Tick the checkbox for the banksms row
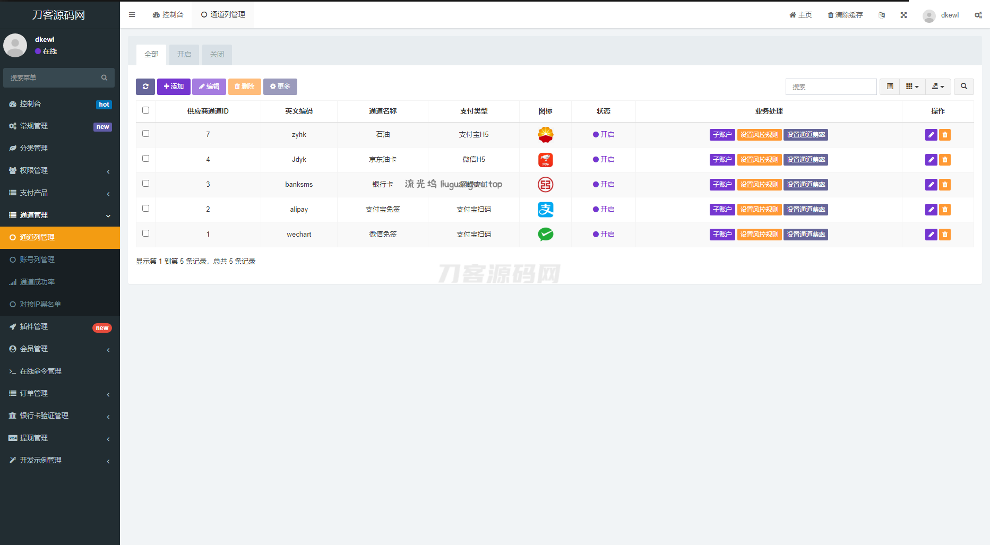 click(145, 184)
